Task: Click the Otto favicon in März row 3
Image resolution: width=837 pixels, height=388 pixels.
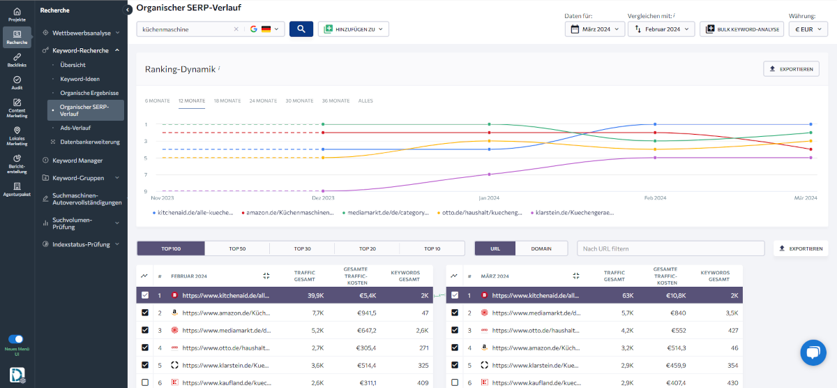Action: click(x=484, y=330)
